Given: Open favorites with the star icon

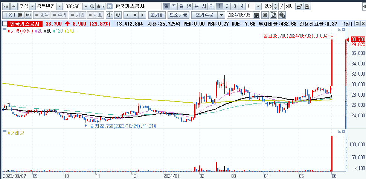Looking at the screenshot, I should [99, 6].
